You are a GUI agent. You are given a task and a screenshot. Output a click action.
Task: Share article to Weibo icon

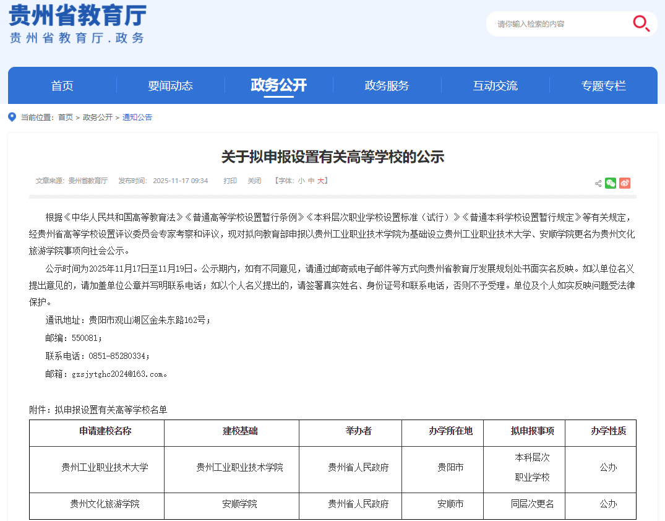[625, 183]
